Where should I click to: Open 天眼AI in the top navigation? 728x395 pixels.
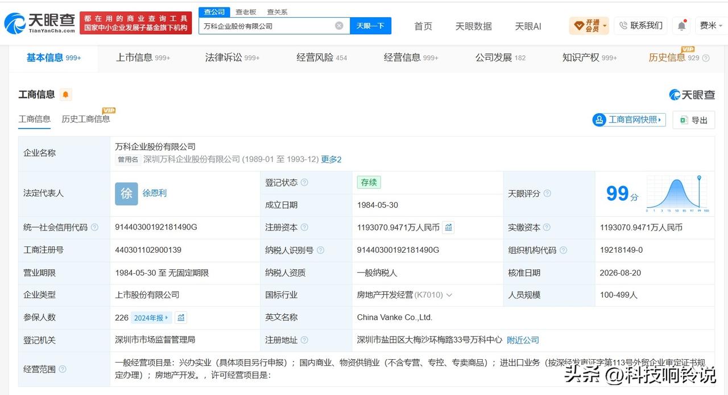pyautogui.click(x=528, y=26)
